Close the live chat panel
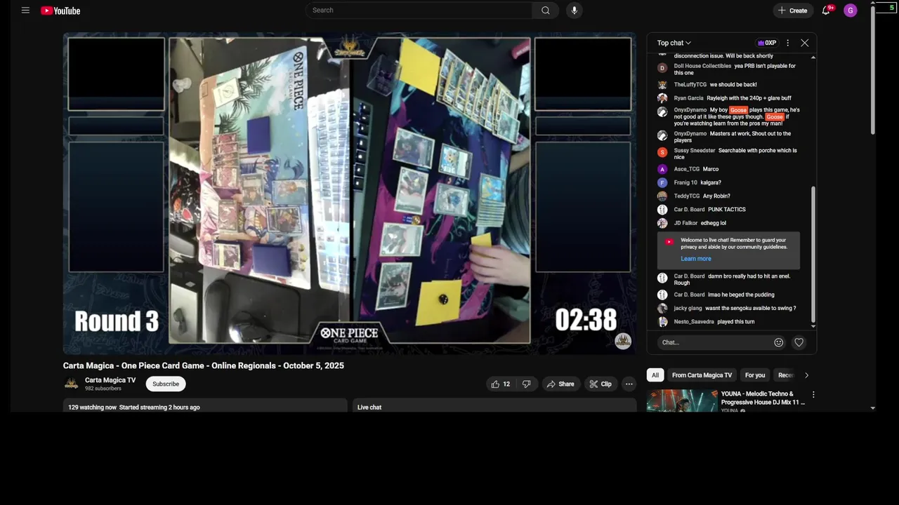The width and height of the screenshot is (899, 505). tap(805, 43)
